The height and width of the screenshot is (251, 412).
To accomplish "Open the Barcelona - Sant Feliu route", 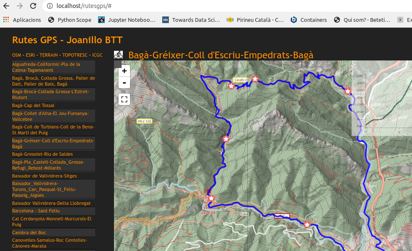I will coord(36,211).
